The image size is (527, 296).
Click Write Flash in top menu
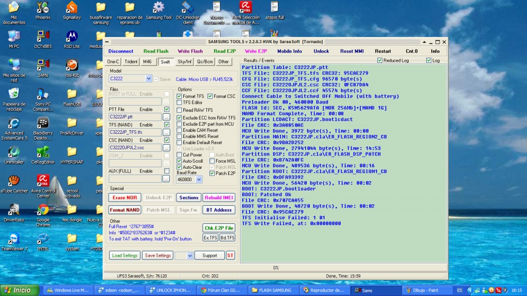[190, 51]
